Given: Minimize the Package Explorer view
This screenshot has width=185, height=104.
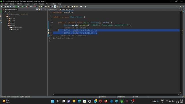Looking at the screenshot, I should tap(44, 9).
